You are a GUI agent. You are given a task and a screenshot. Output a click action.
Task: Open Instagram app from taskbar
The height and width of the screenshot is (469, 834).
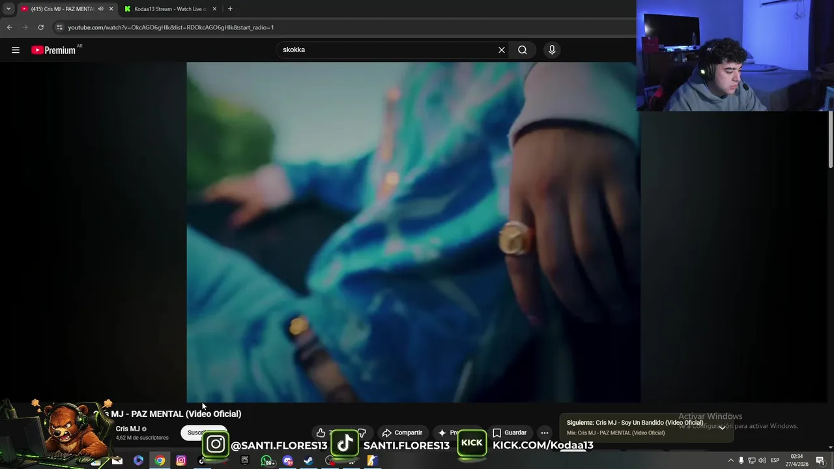[181, 461]
